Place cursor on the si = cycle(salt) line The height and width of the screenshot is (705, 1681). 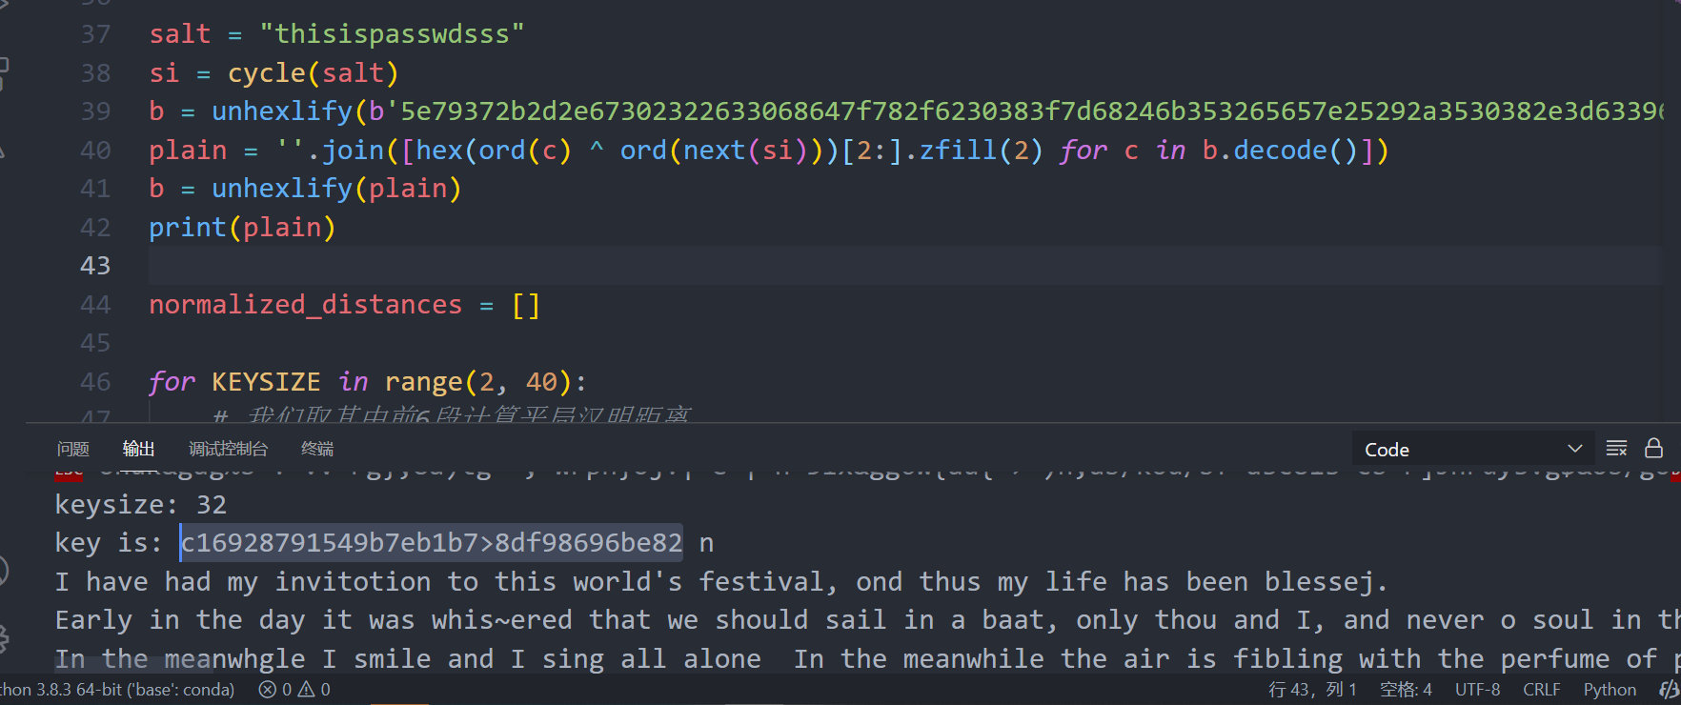[x=273, y=73]
